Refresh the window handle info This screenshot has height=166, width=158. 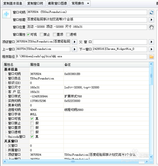(x=151, y=12)
